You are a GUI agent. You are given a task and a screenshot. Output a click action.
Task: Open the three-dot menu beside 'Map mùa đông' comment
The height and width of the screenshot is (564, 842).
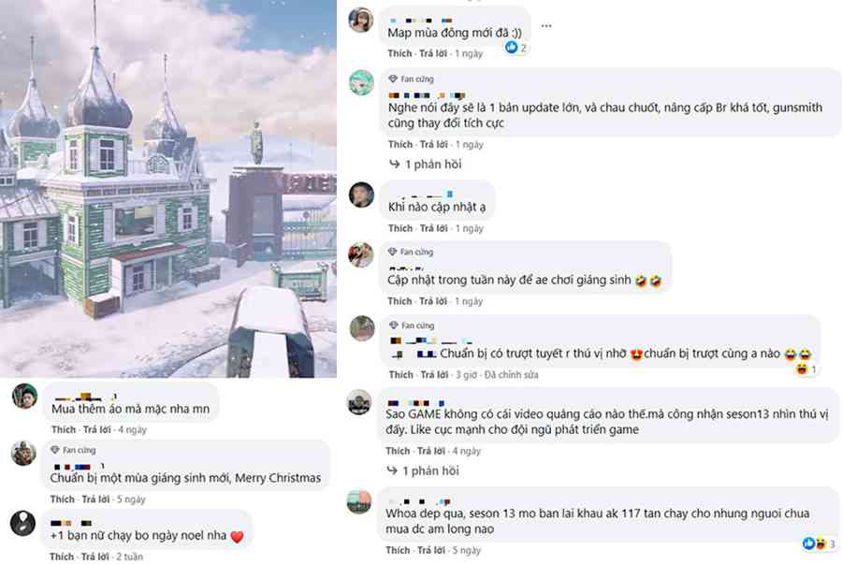[546, 26]
